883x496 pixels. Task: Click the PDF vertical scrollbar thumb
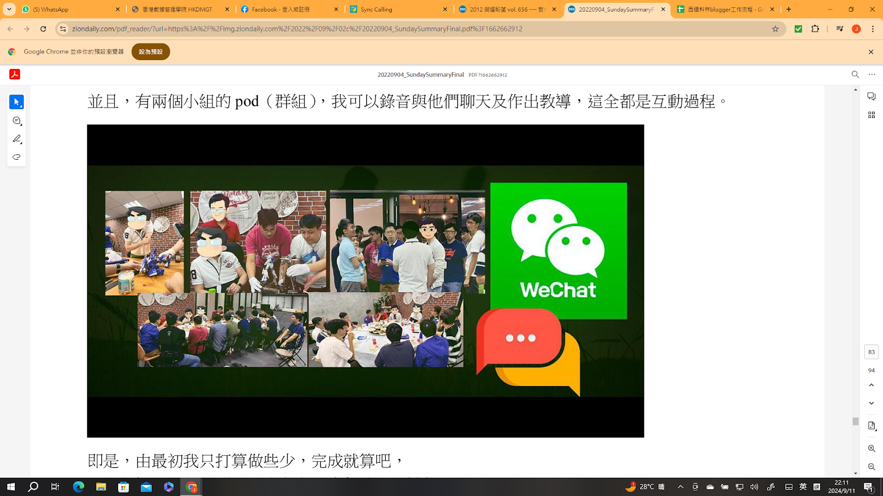[855, 422]
